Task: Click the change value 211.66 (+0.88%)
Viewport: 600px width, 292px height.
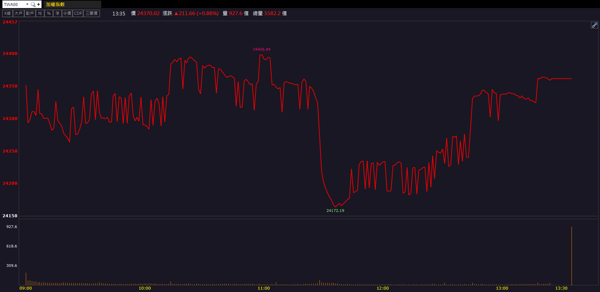Action: (x=196, y=13)
